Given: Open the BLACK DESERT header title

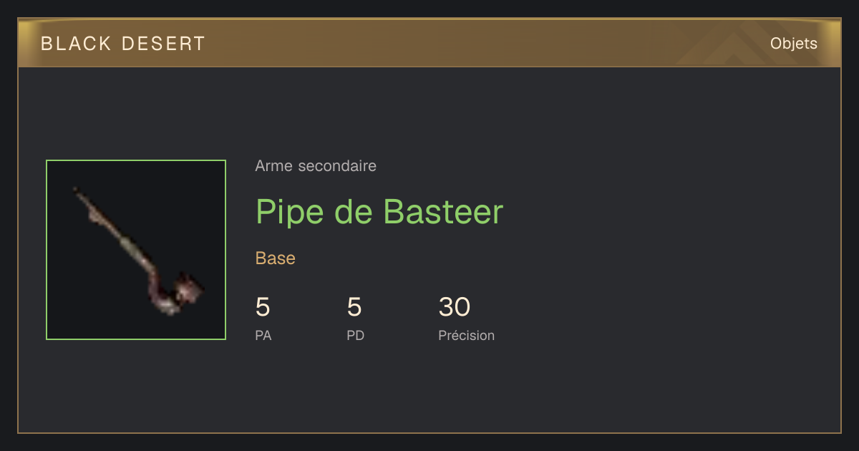Looking at the screenshot, I should (x=123, y=44).
